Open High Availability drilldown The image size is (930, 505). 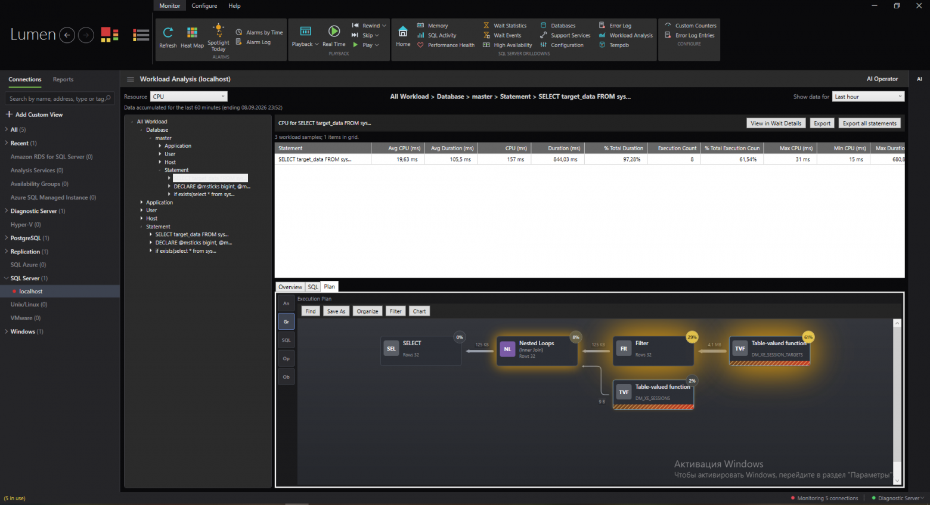(507, 45)
